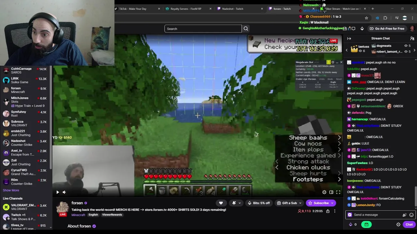The width and height of the screenshot is (417, 234).
Task: Select laetuss top gifter entry
Action: click(x=360, y=49)
